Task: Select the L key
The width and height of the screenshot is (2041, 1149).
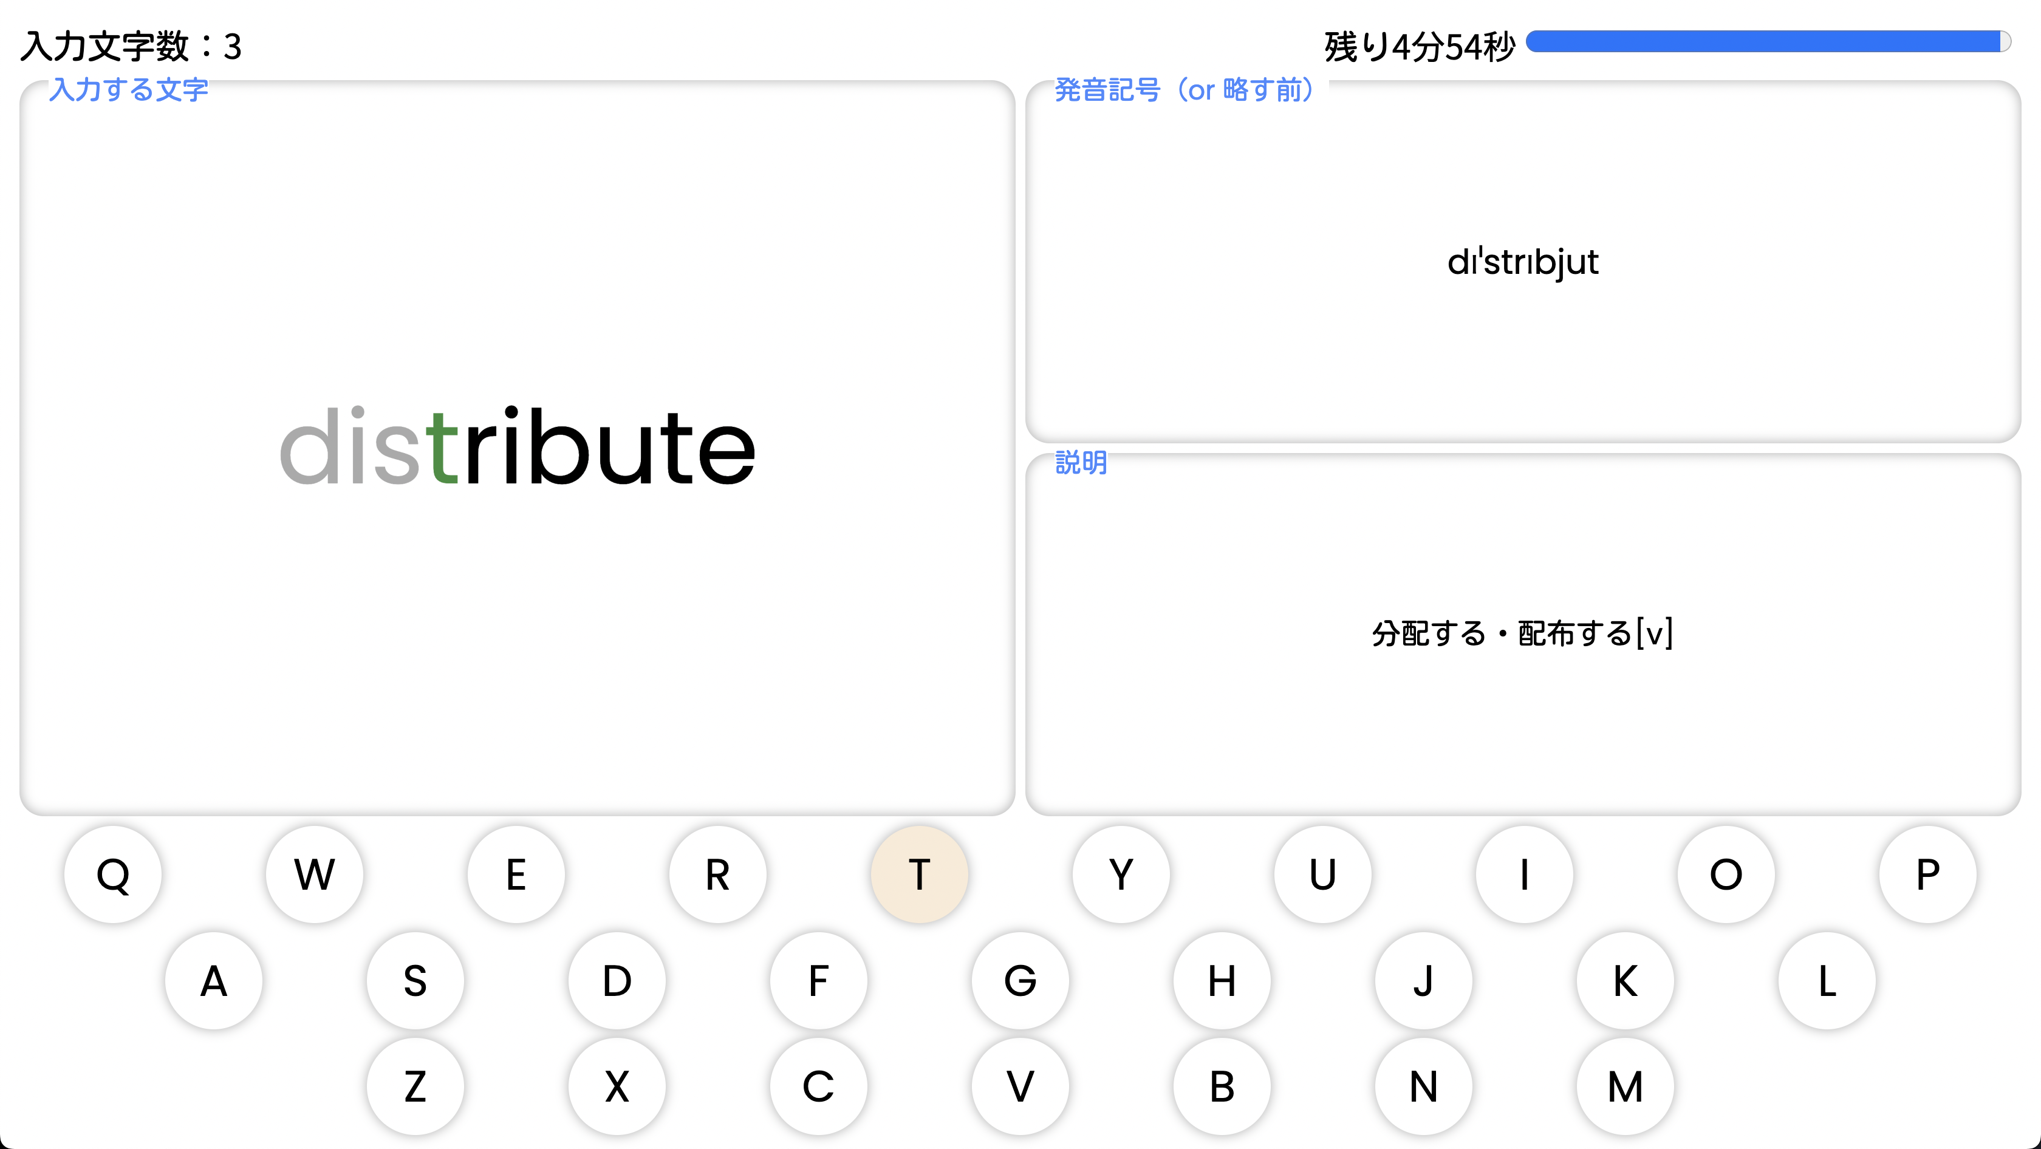Action: [1827, 980]
